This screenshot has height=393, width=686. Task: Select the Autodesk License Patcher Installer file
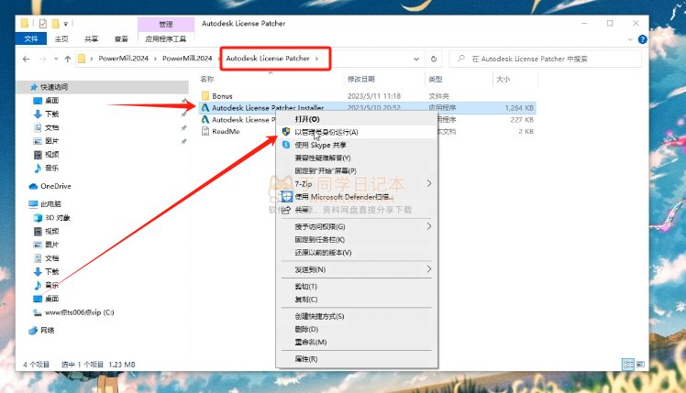(268, 107)
